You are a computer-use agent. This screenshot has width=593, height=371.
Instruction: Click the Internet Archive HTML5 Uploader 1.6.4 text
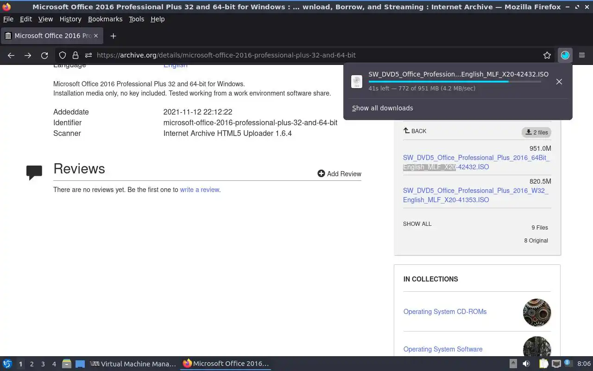pyautogui.click(x=227, y=133)
